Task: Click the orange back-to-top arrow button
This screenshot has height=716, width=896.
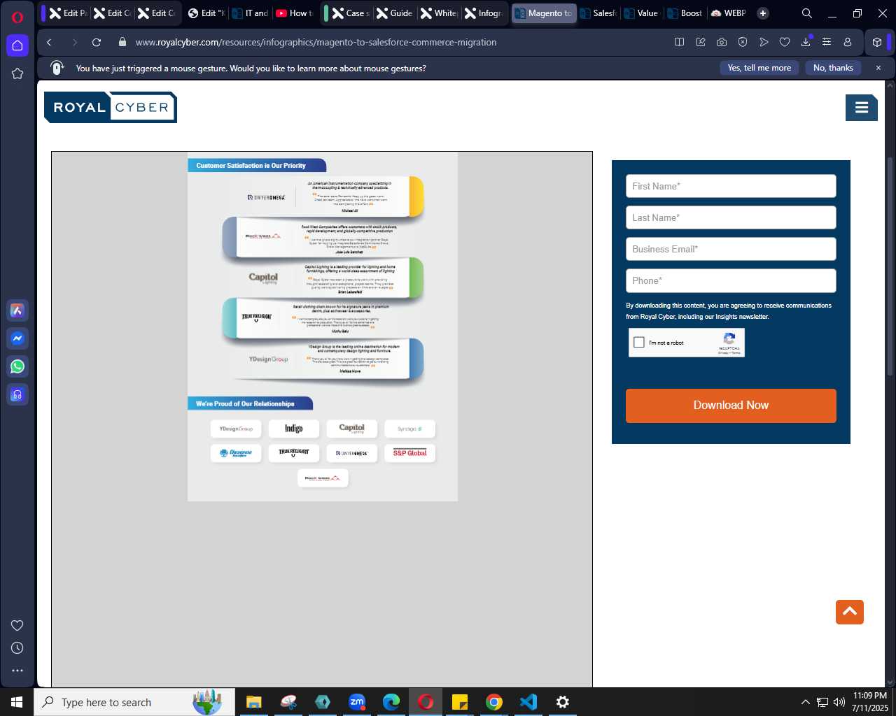Action: 850,612
